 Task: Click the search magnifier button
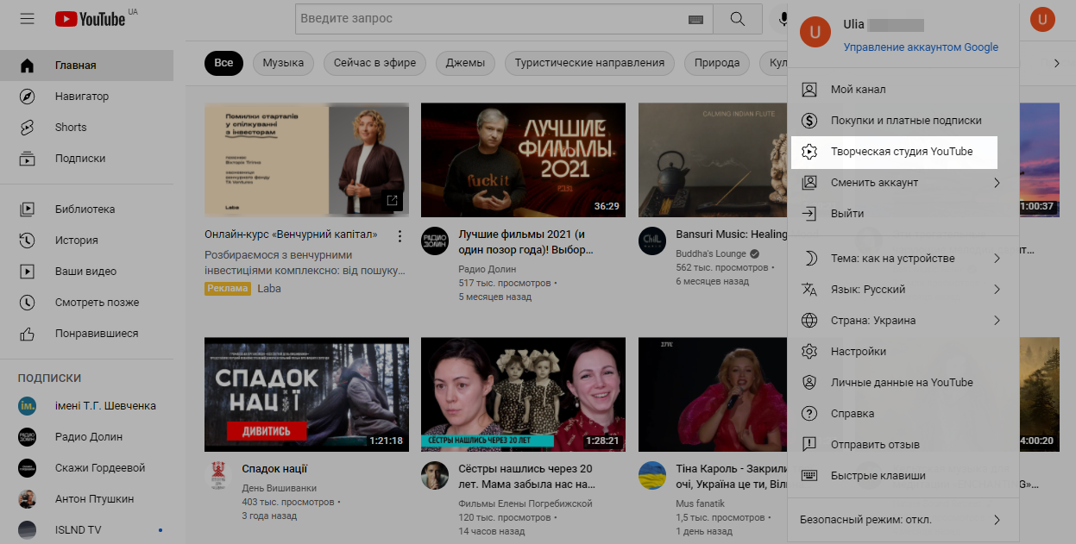point(737,19)
